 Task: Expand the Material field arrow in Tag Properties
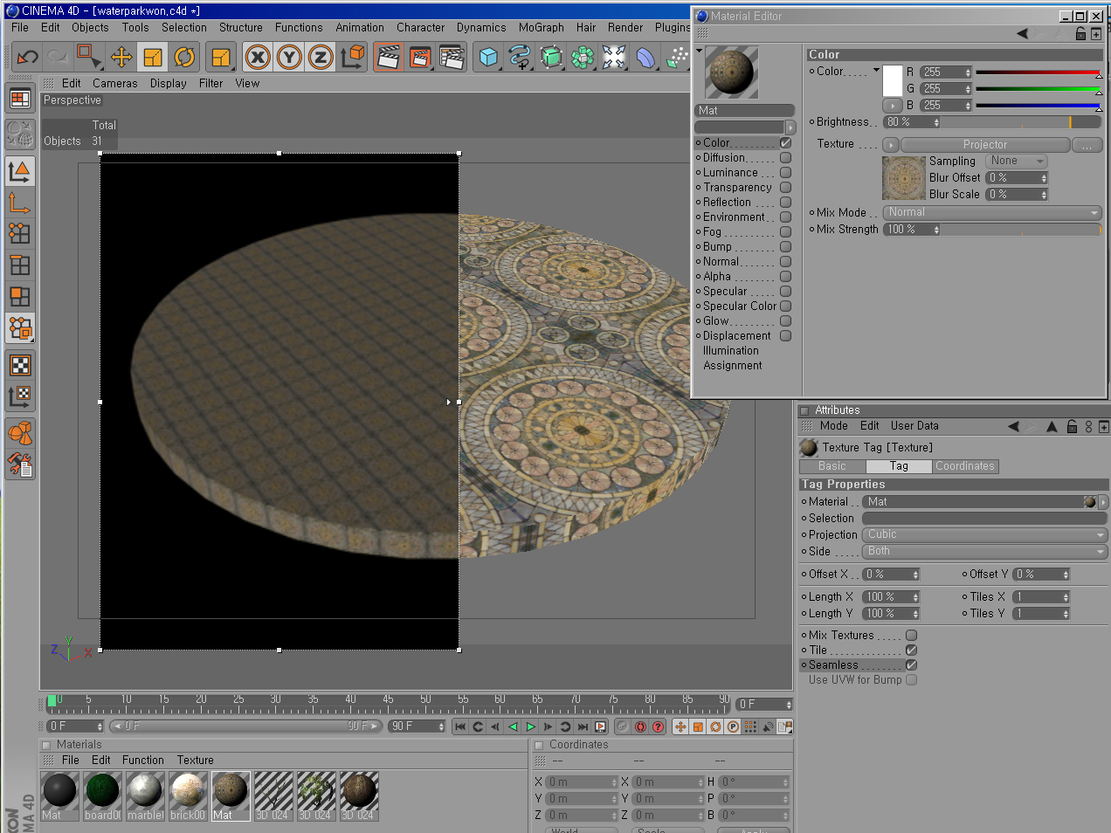point(1103,502)
